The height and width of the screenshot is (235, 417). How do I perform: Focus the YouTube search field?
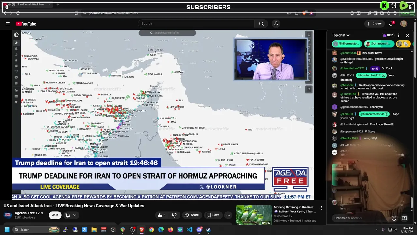(x=196, y=23)
